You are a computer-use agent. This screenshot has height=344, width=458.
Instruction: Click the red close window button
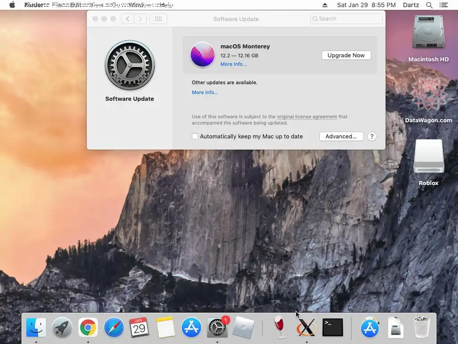(95, 19)
